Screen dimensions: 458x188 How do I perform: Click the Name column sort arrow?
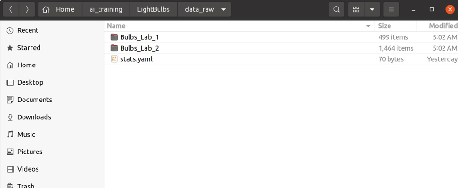tap(368, 26)
